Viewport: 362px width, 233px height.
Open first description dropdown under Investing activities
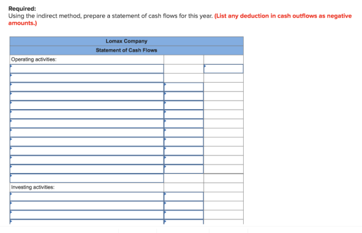tap(87, 197)
